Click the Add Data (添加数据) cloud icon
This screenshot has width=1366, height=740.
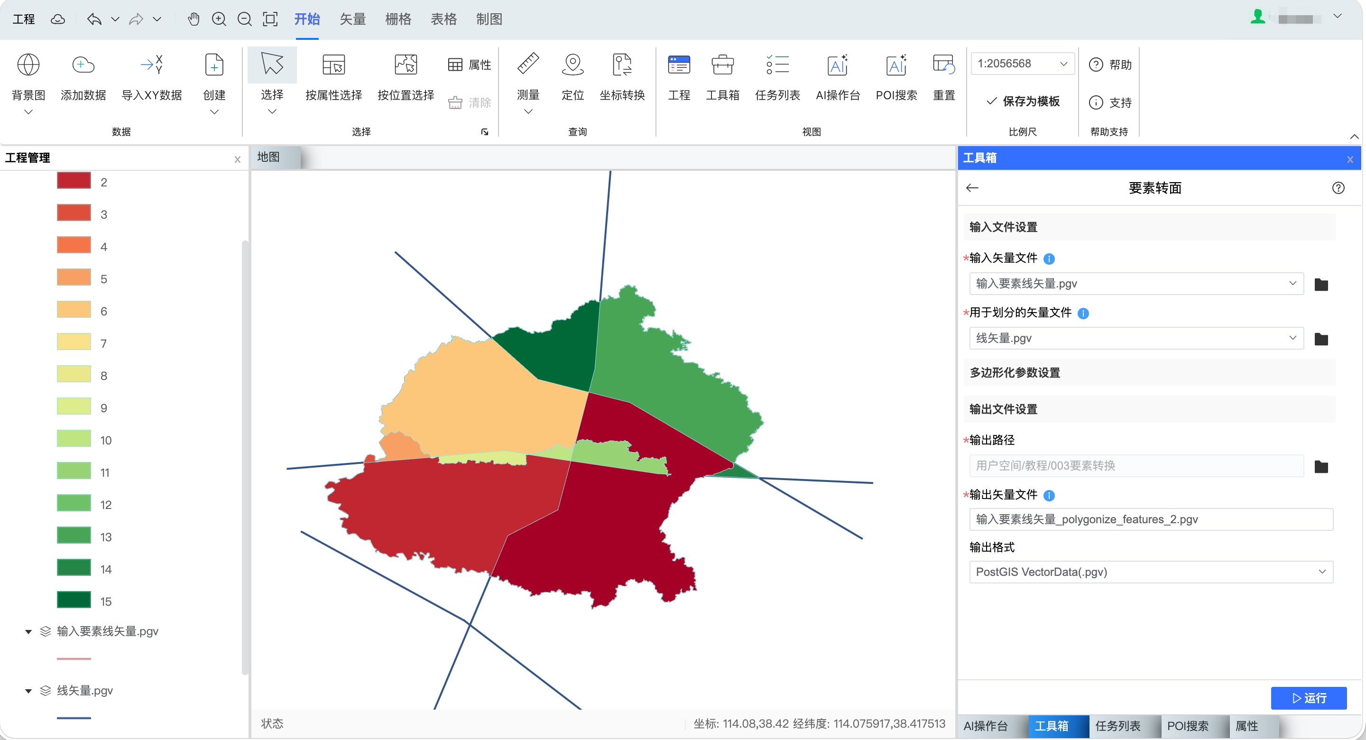pos(83,65)
